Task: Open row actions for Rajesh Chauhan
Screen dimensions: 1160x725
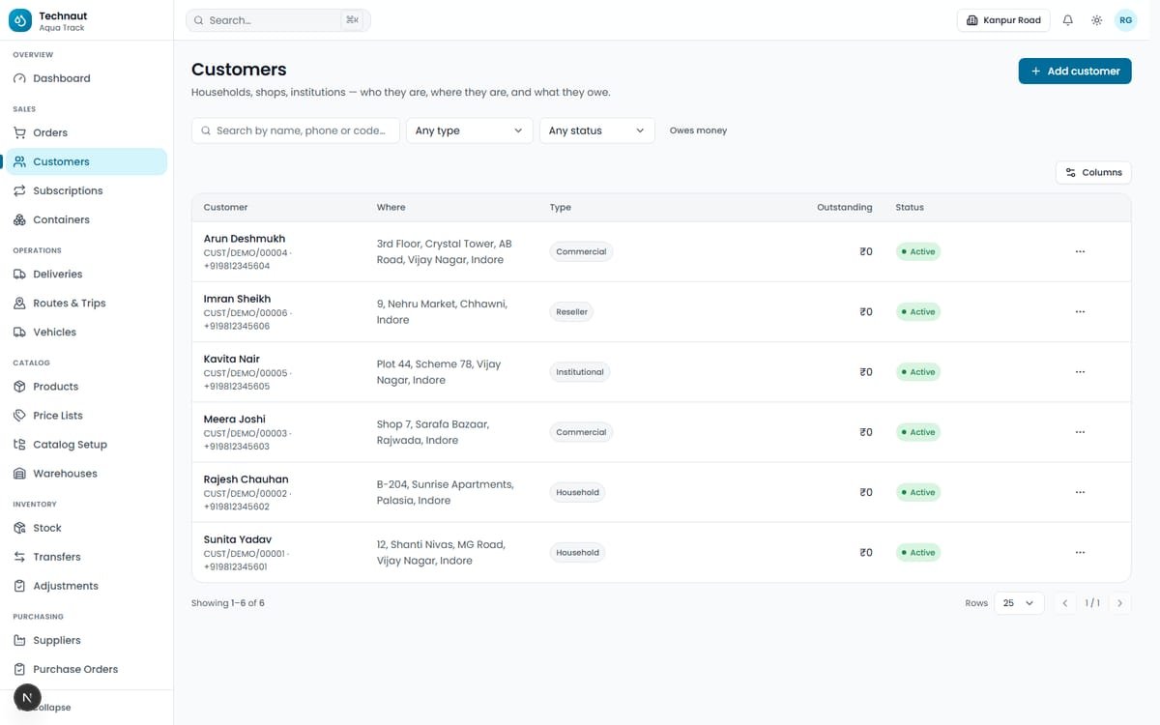Action: tap(1080, 492)
